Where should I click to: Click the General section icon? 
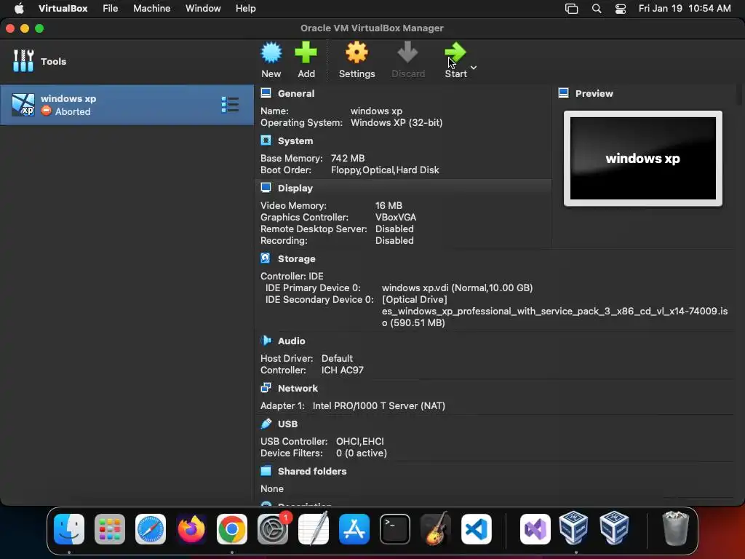[x=266, y=93]
